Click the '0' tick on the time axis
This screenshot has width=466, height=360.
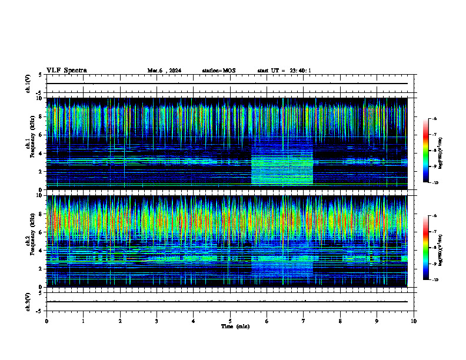[x=46, y=321]
